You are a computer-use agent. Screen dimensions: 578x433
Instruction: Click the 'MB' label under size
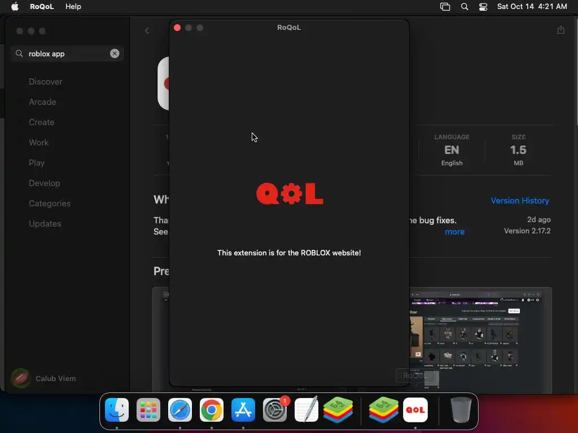pos(518,163)
